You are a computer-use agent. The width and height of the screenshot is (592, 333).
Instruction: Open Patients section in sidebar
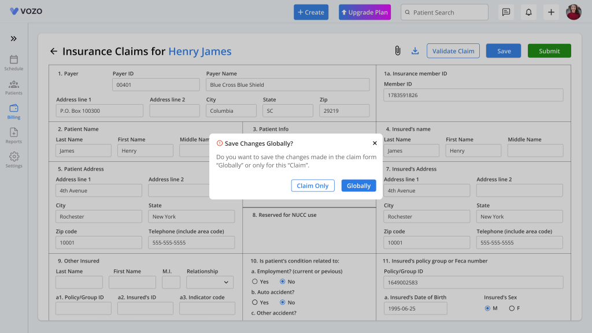coord(14,88)
